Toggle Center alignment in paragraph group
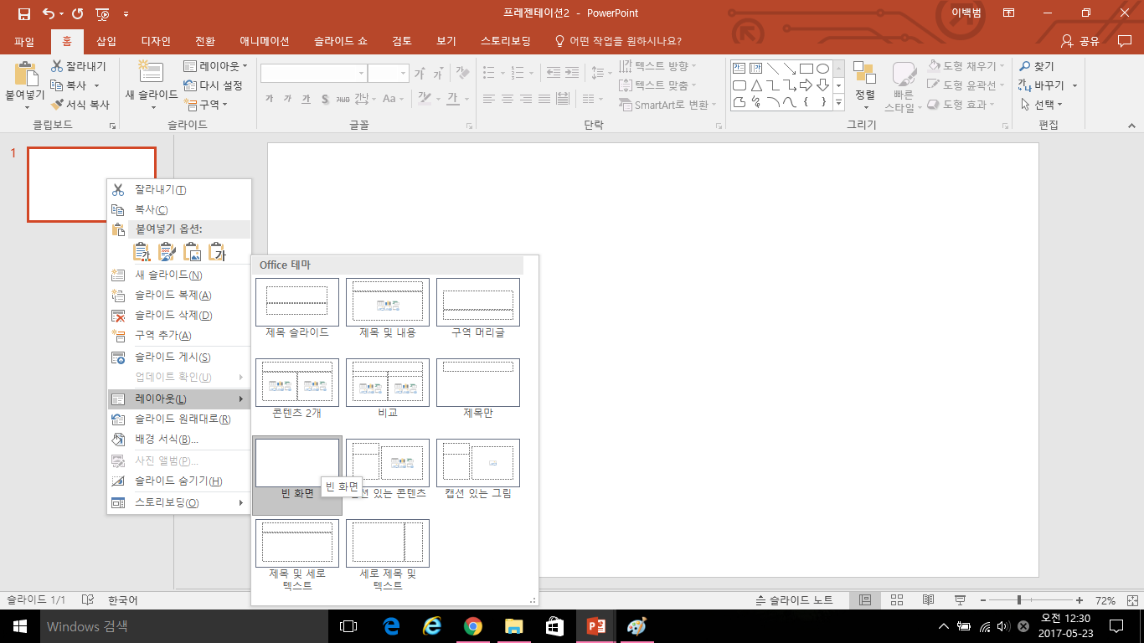This screenshot has height=643, width=1144. pos(507,99)
